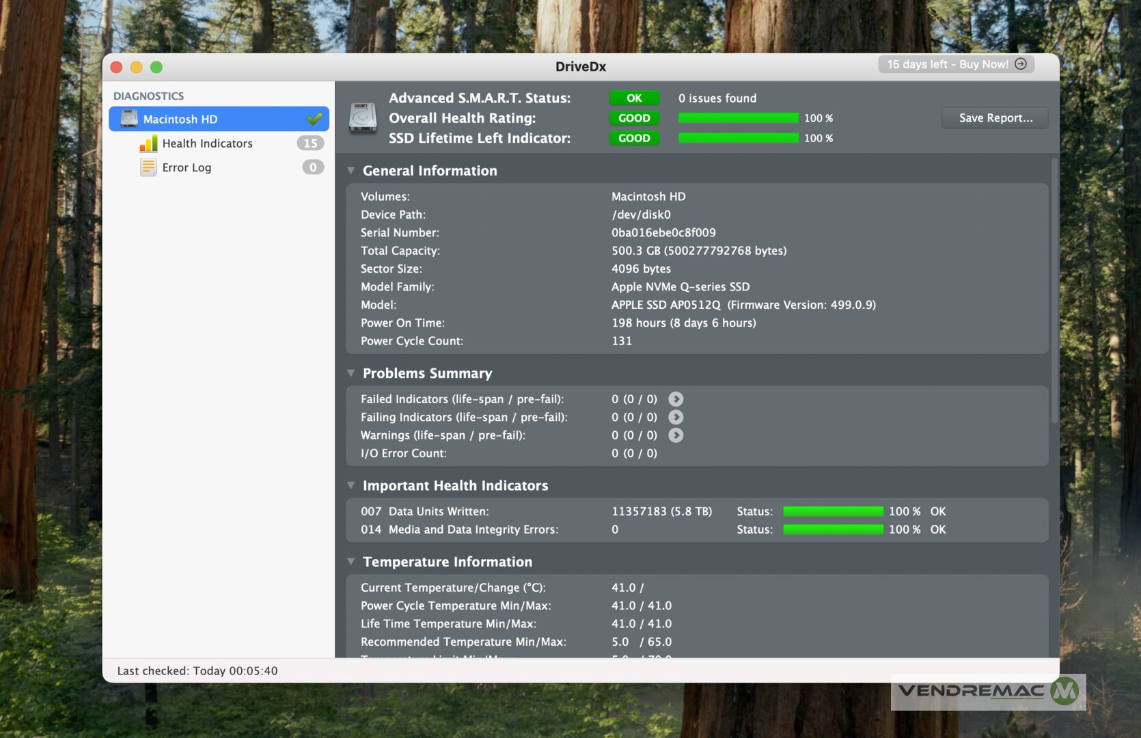Click the Error Log document icon

[148, 167]
